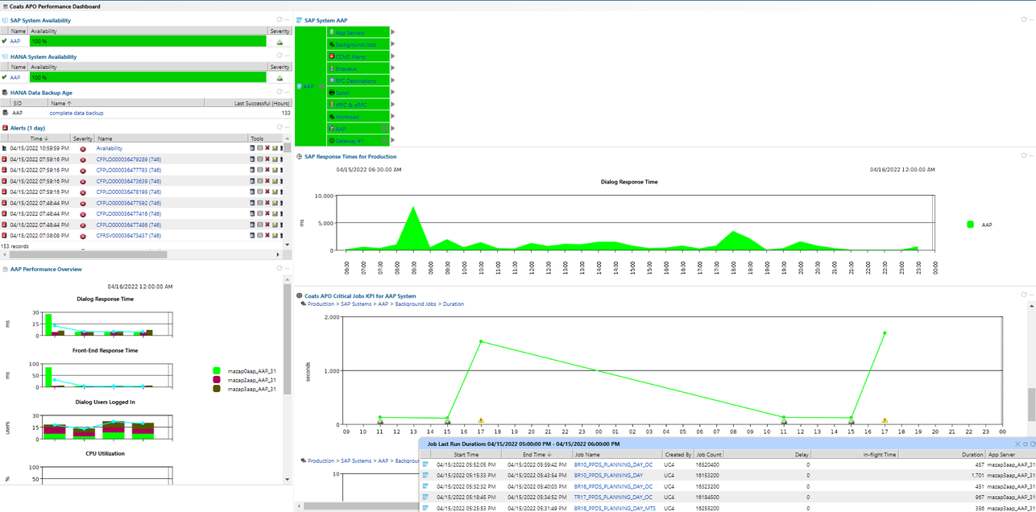Image resolution: width=1036 pixels, height=512 pixels.
Task: Refresh the SAP Response Times for Production panel
Action: pos(1025,156)
